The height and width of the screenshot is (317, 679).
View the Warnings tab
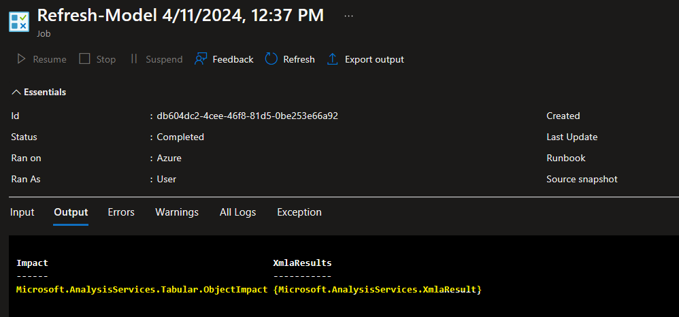click(x=177, y=212)
